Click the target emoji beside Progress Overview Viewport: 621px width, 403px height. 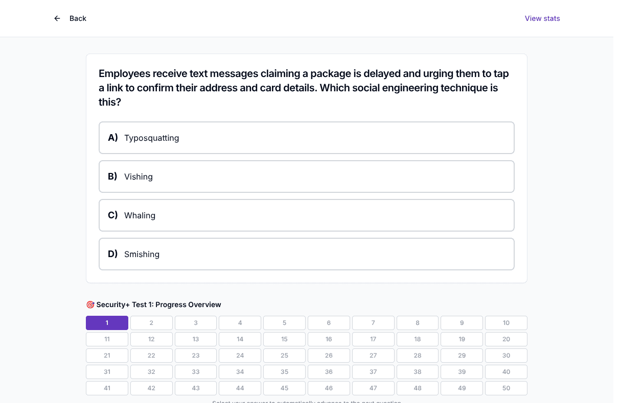(90, 305)
